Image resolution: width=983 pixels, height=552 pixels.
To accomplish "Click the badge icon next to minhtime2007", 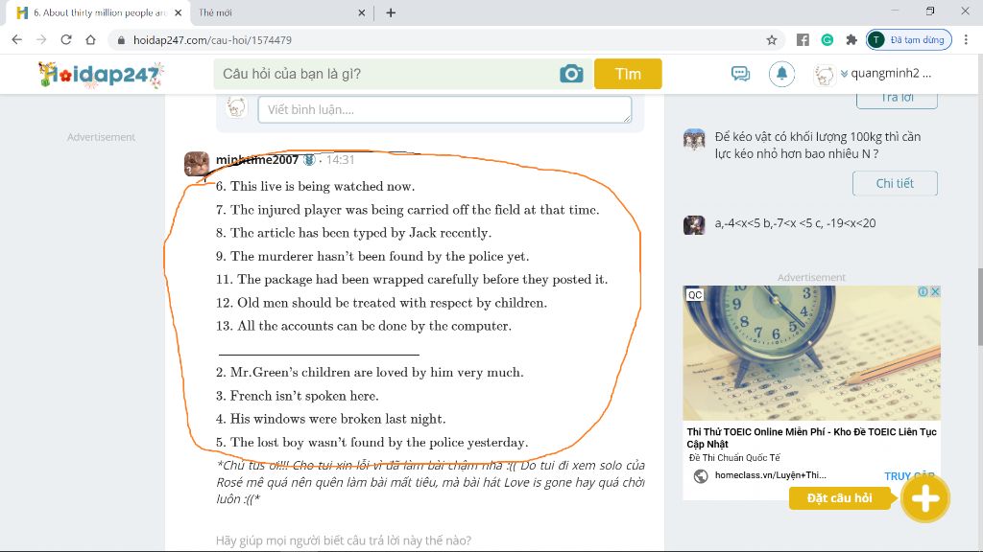I will click(308, 160).
